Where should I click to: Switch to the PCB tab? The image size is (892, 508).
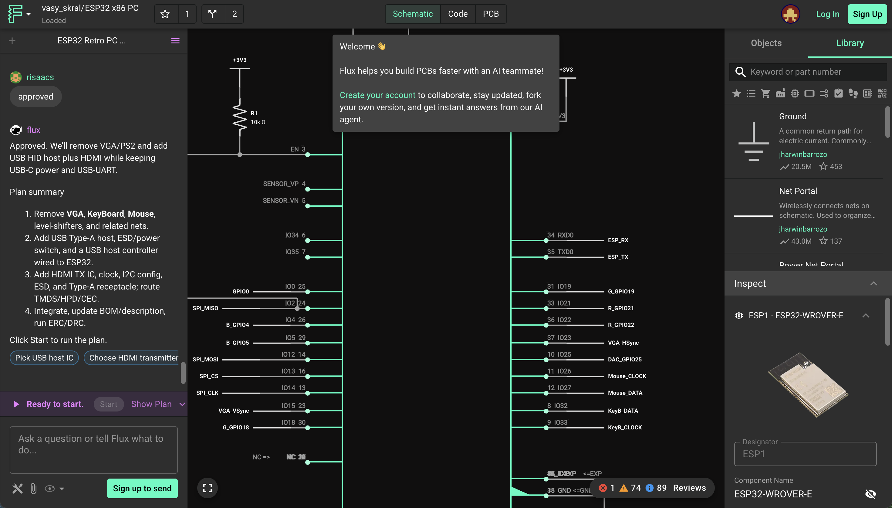[x=491, y=14]
